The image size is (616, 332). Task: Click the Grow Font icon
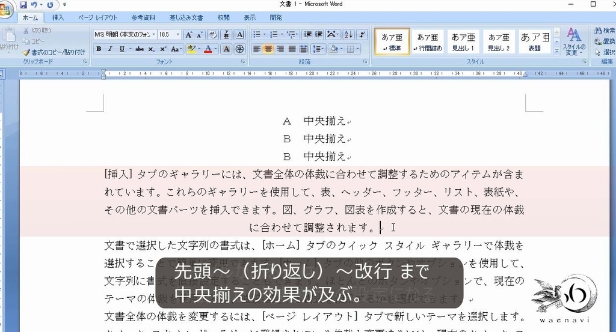coord(188,35)
